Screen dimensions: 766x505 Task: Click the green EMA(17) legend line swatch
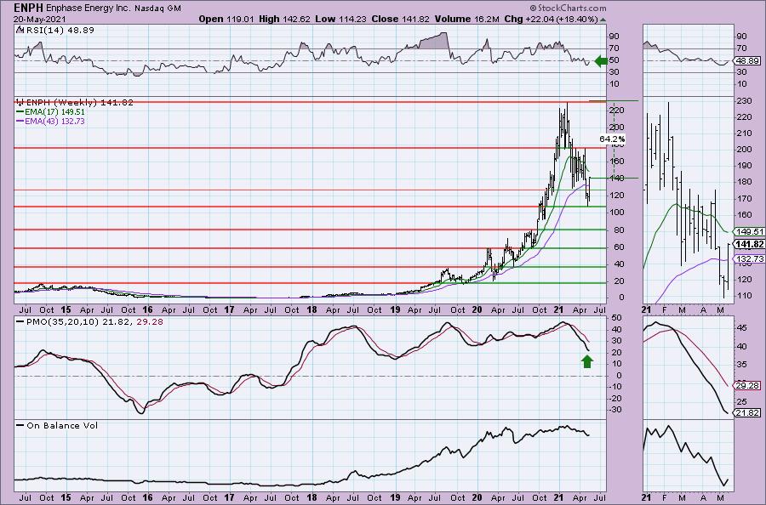20,111
